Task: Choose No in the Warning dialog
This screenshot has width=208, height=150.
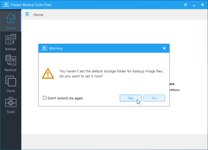Action: pos(154,98)
